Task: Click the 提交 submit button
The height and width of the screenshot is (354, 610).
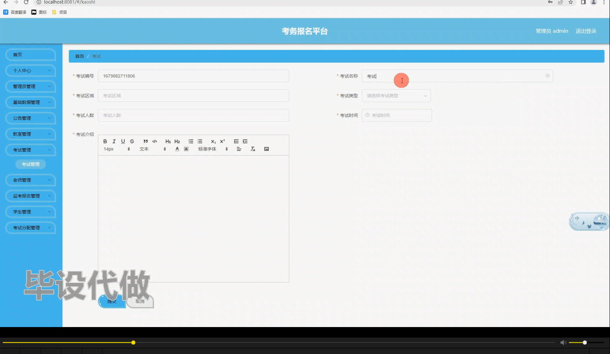Action: (111, 301)
